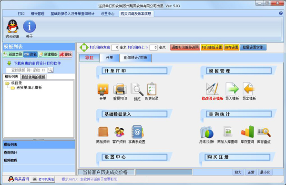Click the 购买注册 section header
Image resolution: width=286 pixels, height=185 pixels.
click(x=237, y=157)
